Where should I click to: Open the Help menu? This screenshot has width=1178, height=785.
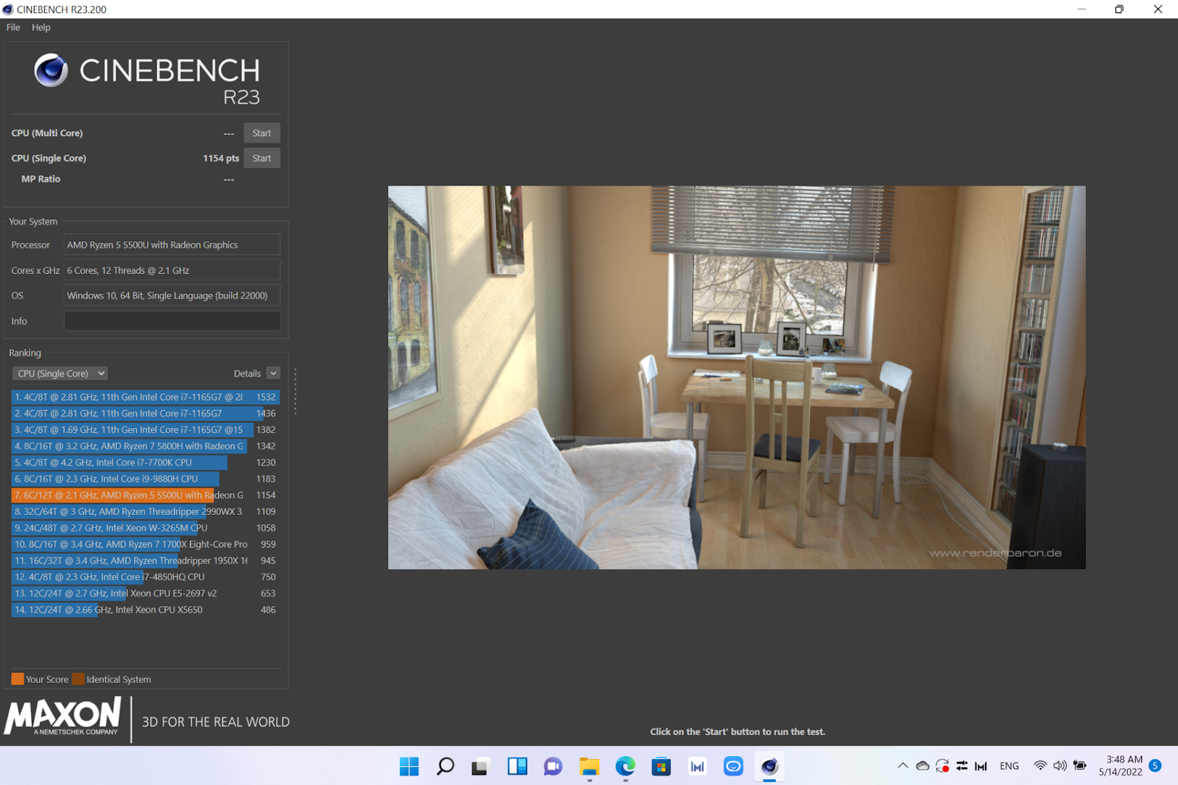point(41,27)
